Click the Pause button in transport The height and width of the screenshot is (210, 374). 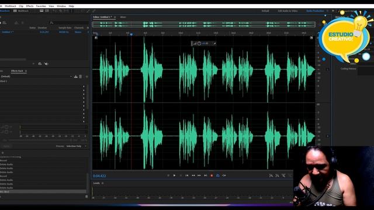181,176
